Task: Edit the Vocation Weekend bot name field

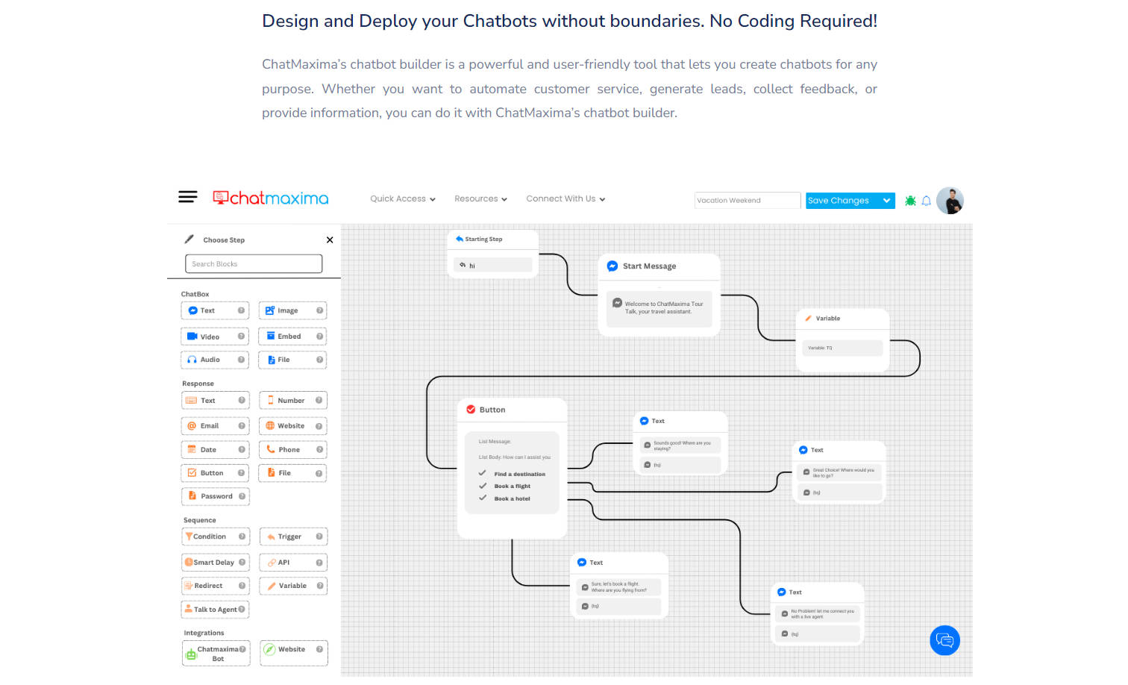Action: (x=748, y=201)
